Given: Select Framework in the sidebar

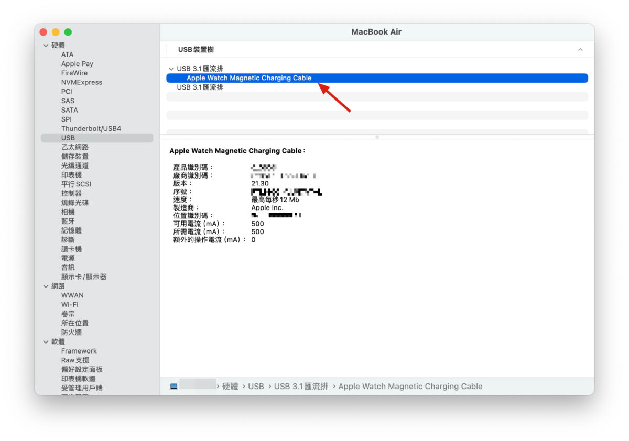Looking at the screenshot, I should [79, 351].
